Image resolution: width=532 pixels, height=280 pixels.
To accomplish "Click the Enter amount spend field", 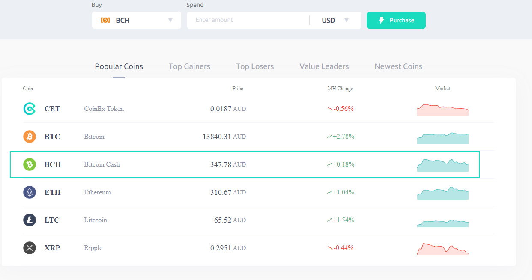I will pyautogui.click(x=248, y=20).
